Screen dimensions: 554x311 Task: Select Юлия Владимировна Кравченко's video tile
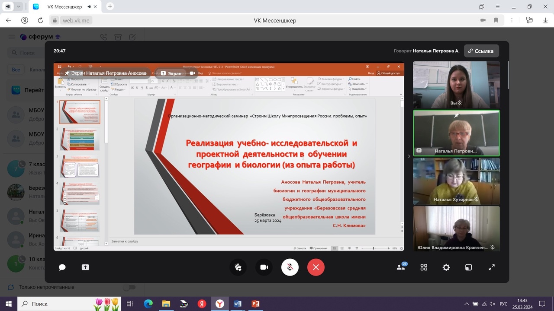(456, 229)
